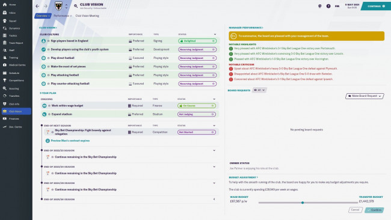Click info icon beside Make the most of set pieces
The height and width of the screenshot is (220, 391).
tap(48, 67)
